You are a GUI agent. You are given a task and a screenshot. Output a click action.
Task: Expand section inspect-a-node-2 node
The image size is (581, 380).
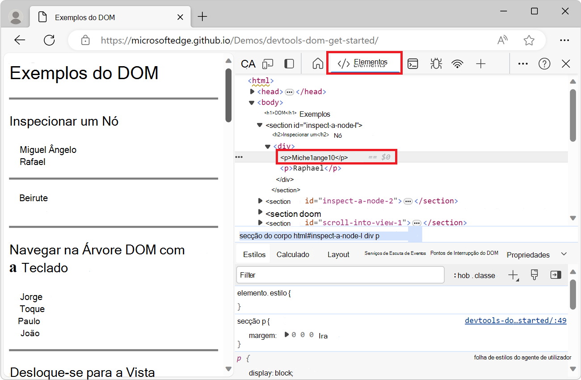(x=261, y=201)
